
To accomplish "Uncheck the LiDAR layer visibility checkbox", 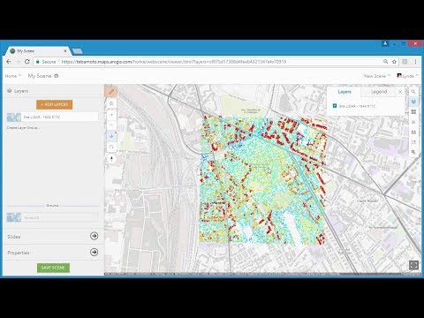I will point(335,106).
